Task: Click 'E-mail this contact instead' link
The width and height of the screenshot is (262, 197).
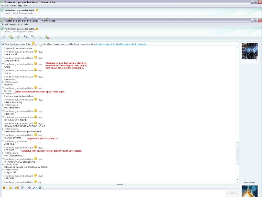Action: 107,44
